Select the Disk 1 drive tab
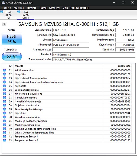Screen dimensions: 137x156 click(26, 15)
